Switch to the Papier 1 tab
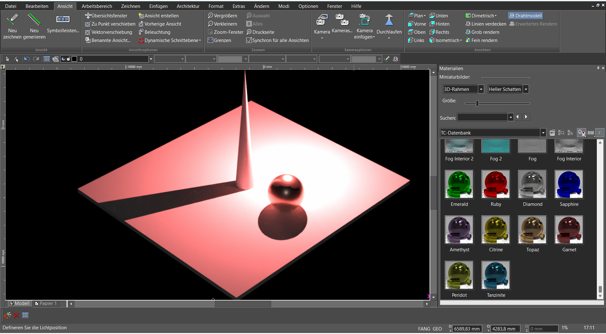 [47, 303]
